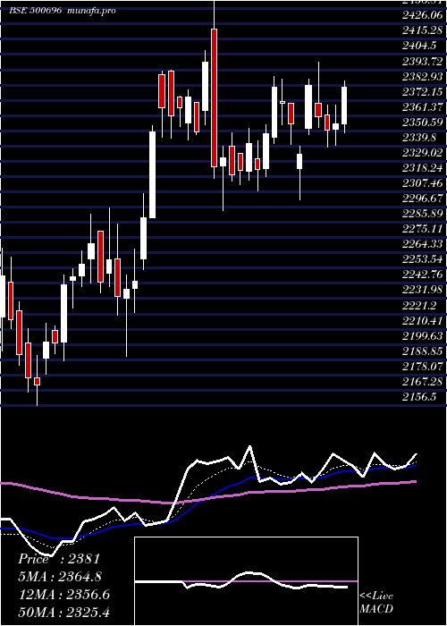Click the 50MA : 2325.4 readout
447x626 pixels.
coord(63,612)
